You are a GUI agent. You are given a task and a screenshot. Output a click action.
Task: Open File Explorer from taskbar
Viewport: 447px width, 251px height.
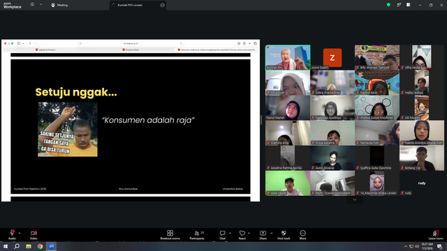(x=29, y=246)
